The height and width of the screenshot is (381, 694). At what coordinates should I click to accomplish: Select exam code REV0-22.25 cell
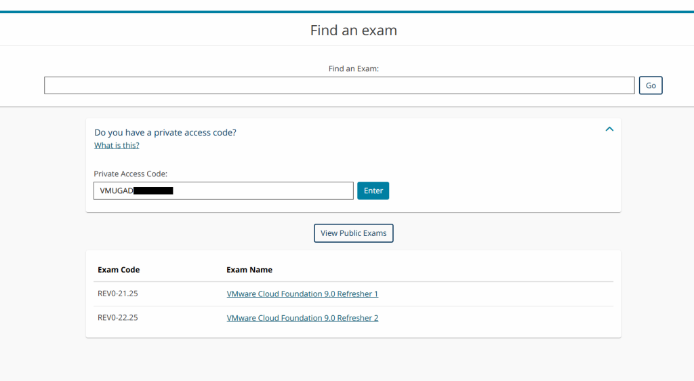(x=118, y=317)
